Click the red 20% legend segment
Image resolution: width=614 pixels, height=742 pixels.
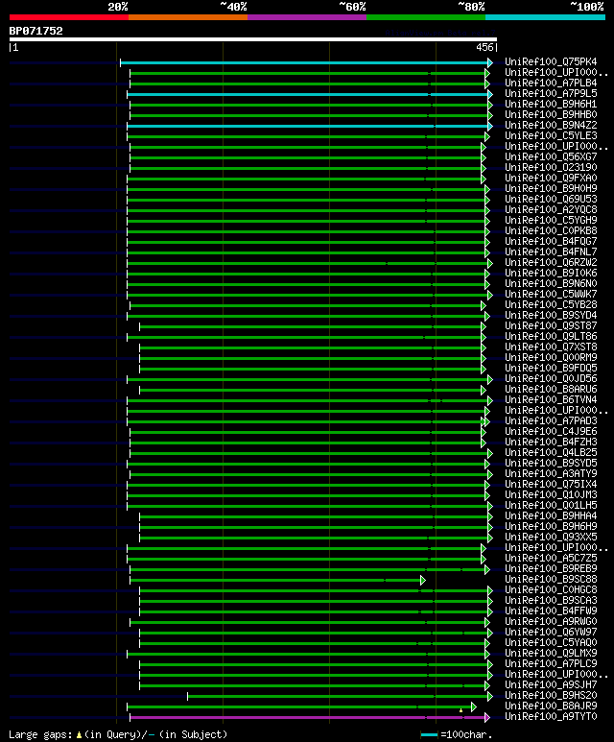(x=68, y=17)
